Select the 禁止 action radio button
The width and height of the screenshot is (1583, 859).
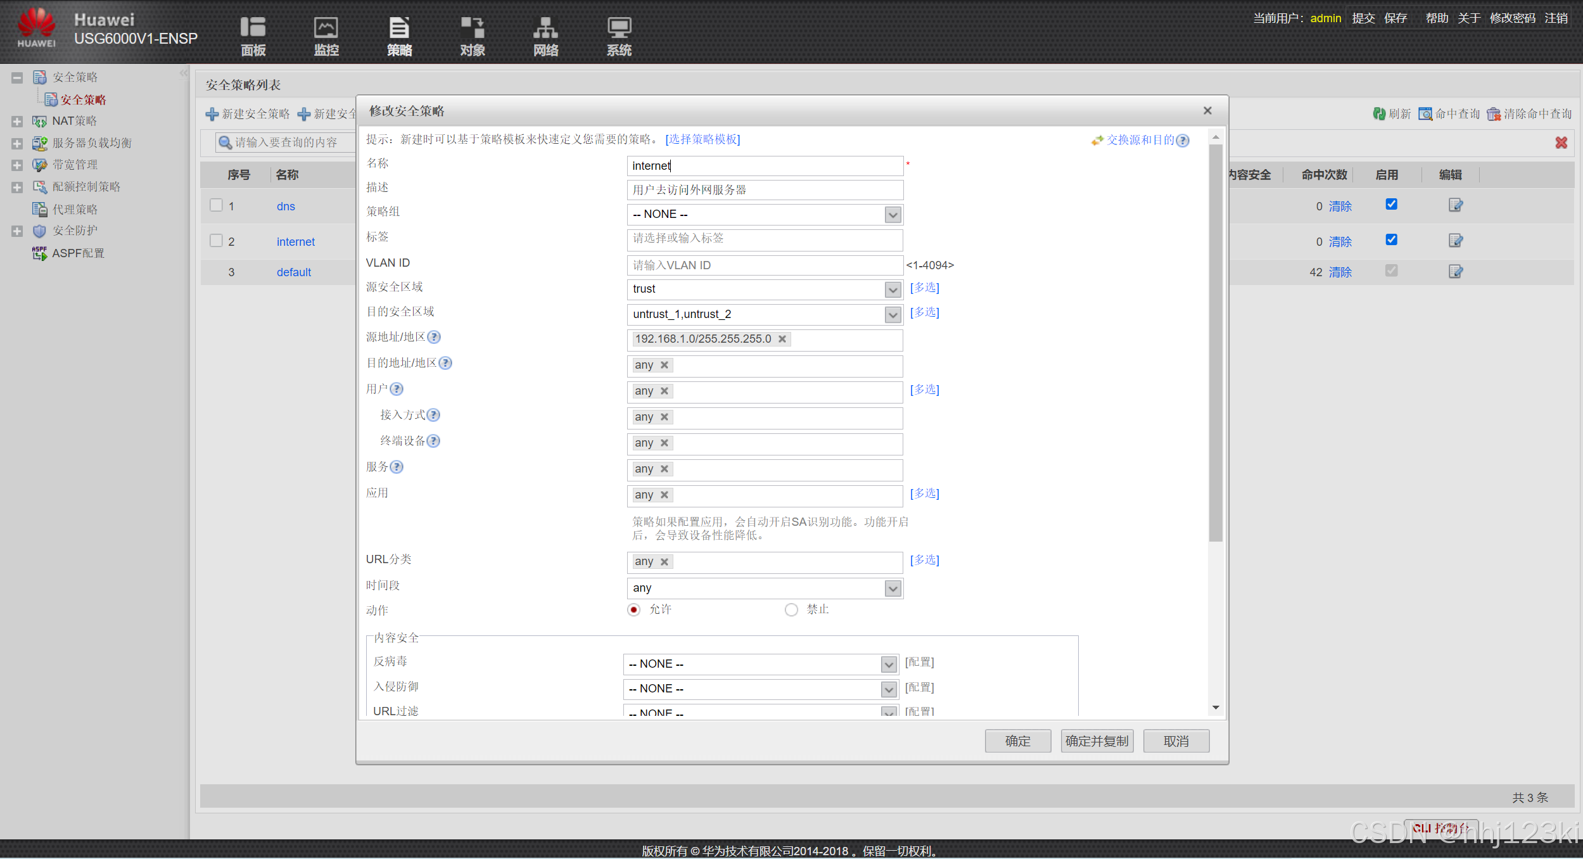point(791,610)
